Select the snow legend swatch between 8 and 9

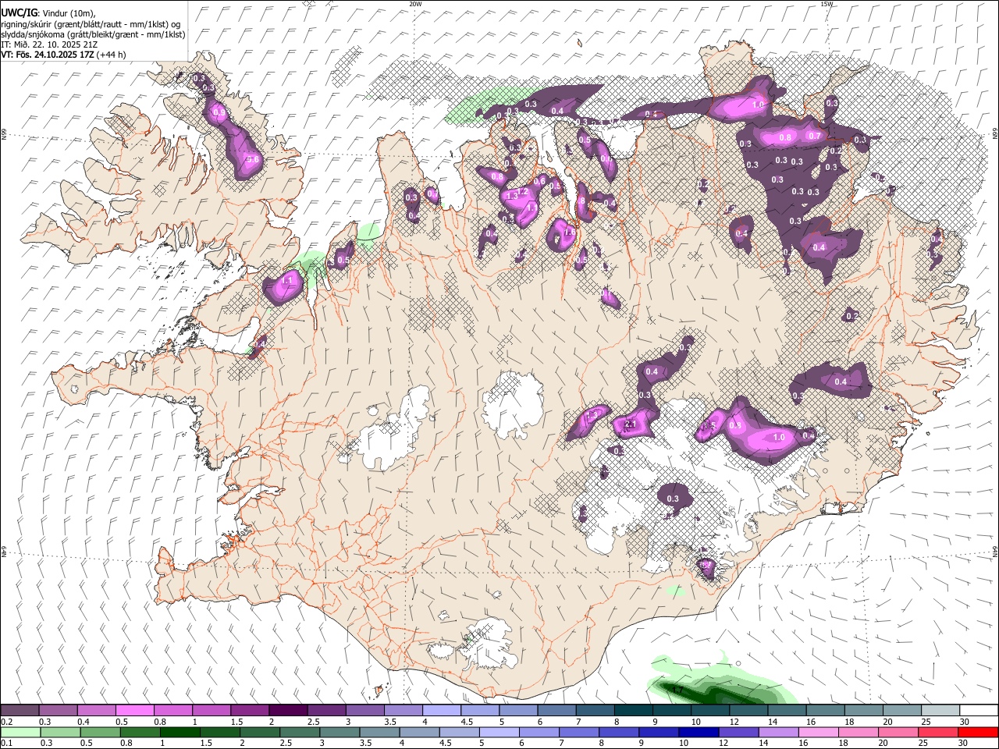pyautogui.click(x=633, y=711)
